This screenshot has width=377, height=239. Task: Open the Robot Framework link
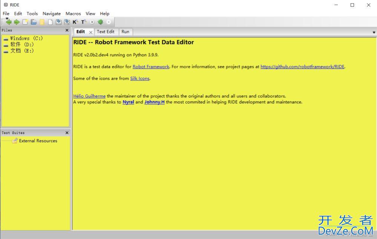(151, 67)
